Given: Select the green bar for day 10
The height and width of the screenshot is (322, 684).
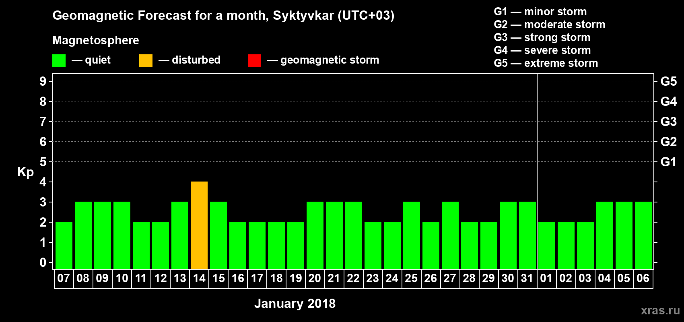Looking at the screenshot, I should click(122, 235).
